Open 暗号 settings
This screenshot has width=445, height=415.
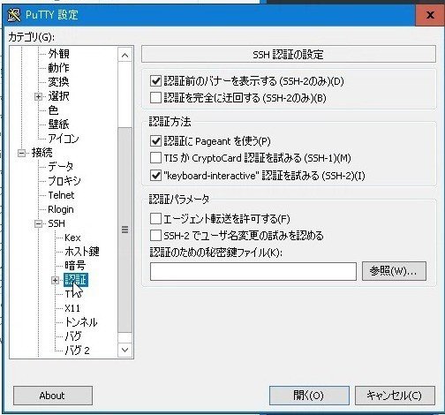click(x=75, y=266)
